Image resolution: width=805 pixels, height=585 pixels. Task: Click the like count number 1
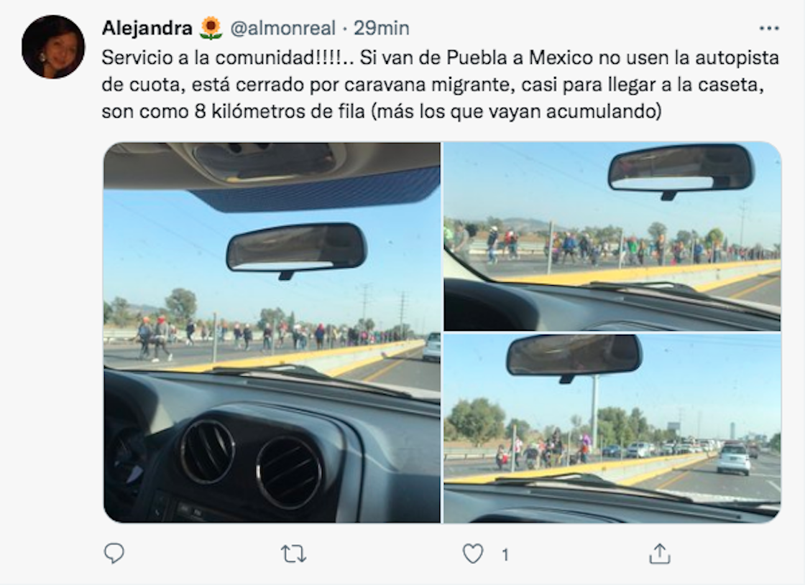pos(505,555)
